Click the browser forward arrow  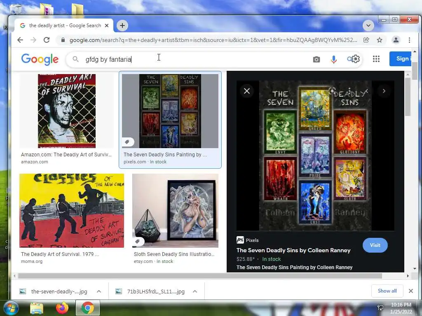33,40
